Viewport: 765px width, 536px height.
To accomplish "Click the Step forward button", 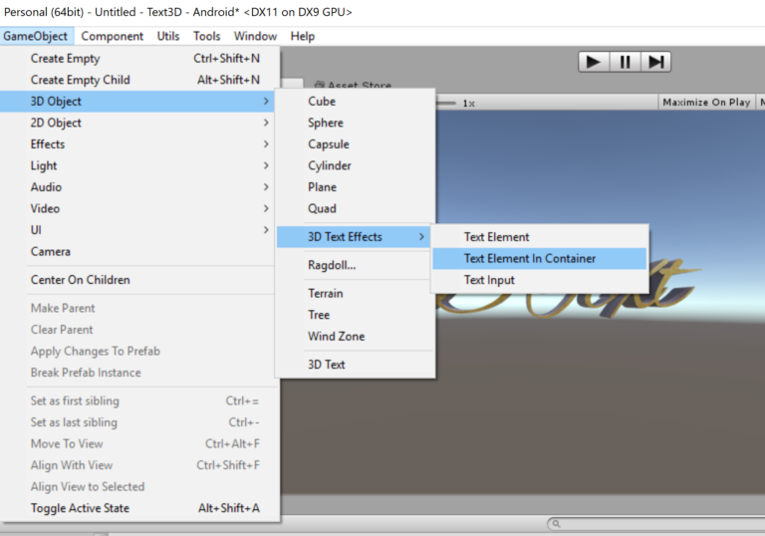I will tap(655, 62).
